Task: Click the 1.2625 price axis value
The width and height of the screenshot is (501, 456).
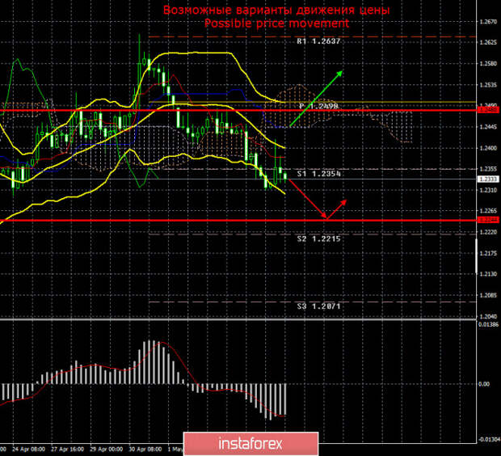Action: click(x=489, y=43)
